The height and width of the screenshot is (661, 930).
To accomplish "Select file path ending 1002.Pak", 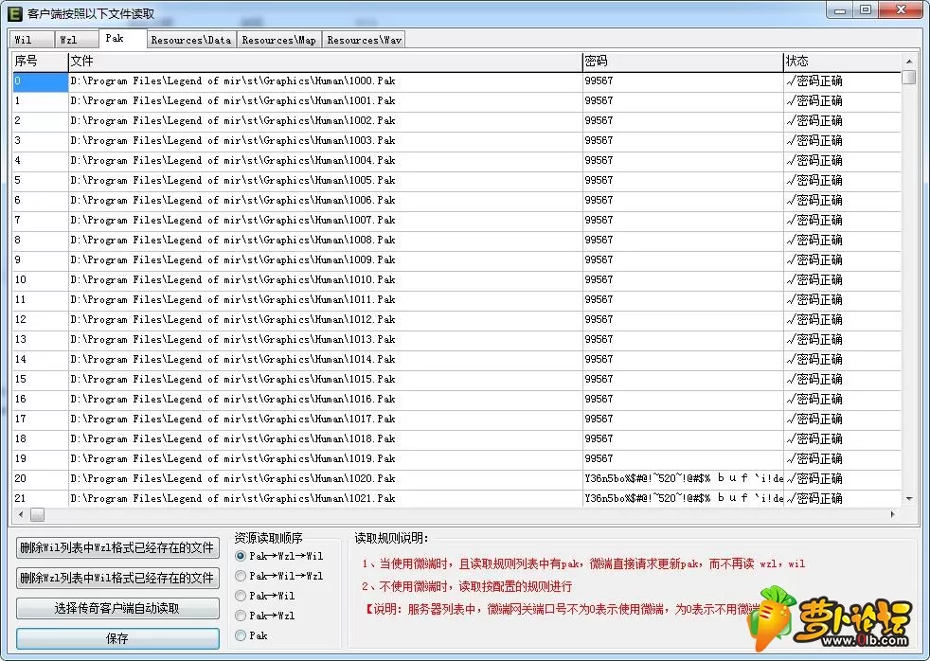I will pyautogui.click(x=325, y=121).
